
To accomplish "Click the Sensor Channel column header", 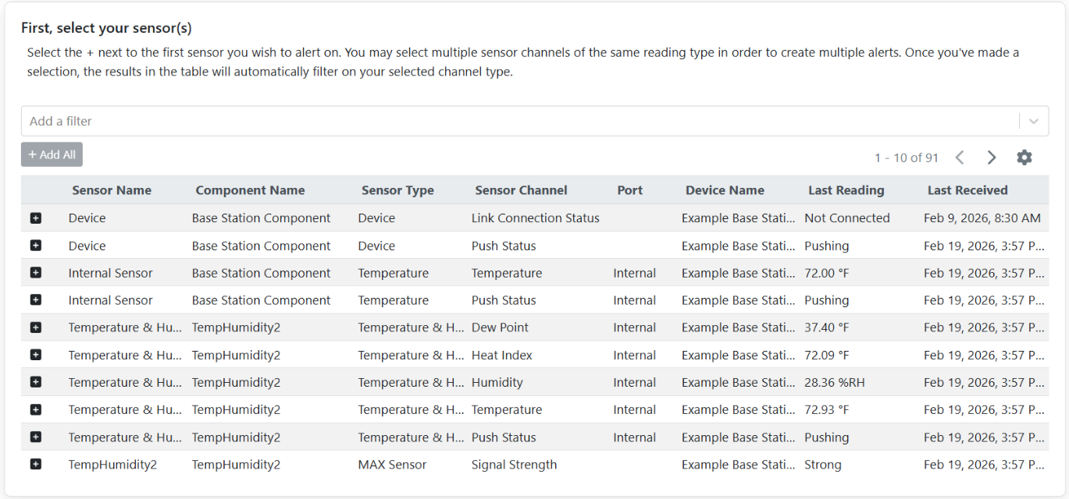I will click(521, 190).
